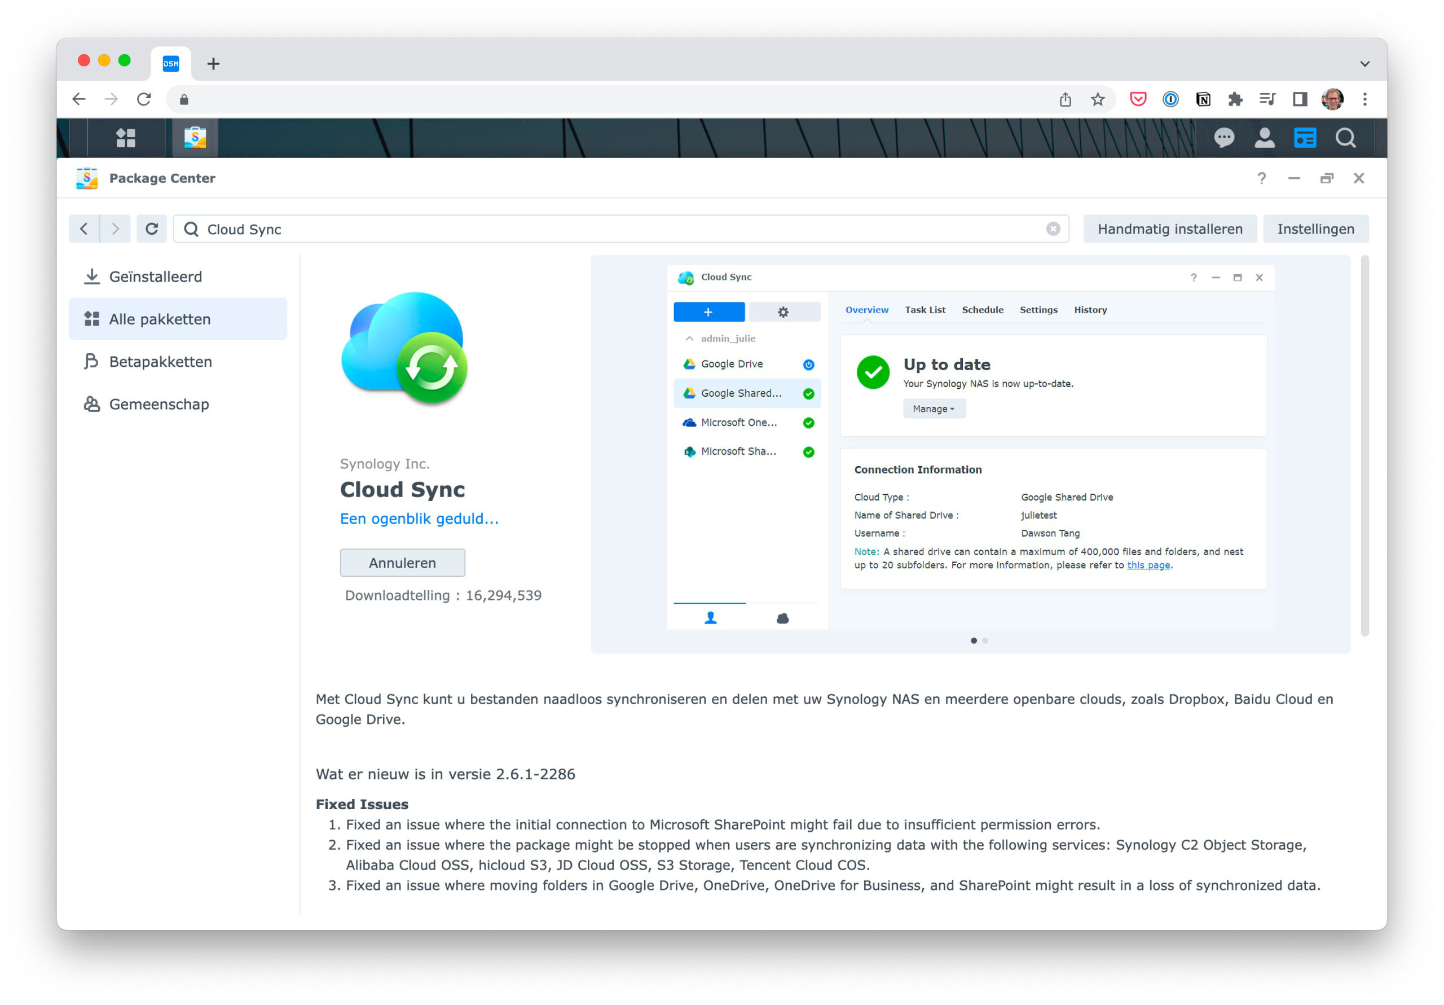Click the blue plus button in the preview

click(x=709, y=312)
